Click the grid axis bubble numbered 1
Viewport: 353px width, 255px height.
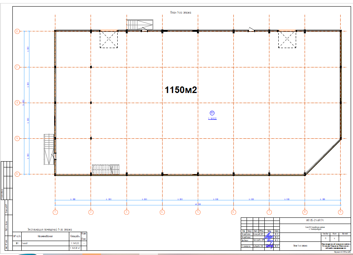[x=55, y=212]
